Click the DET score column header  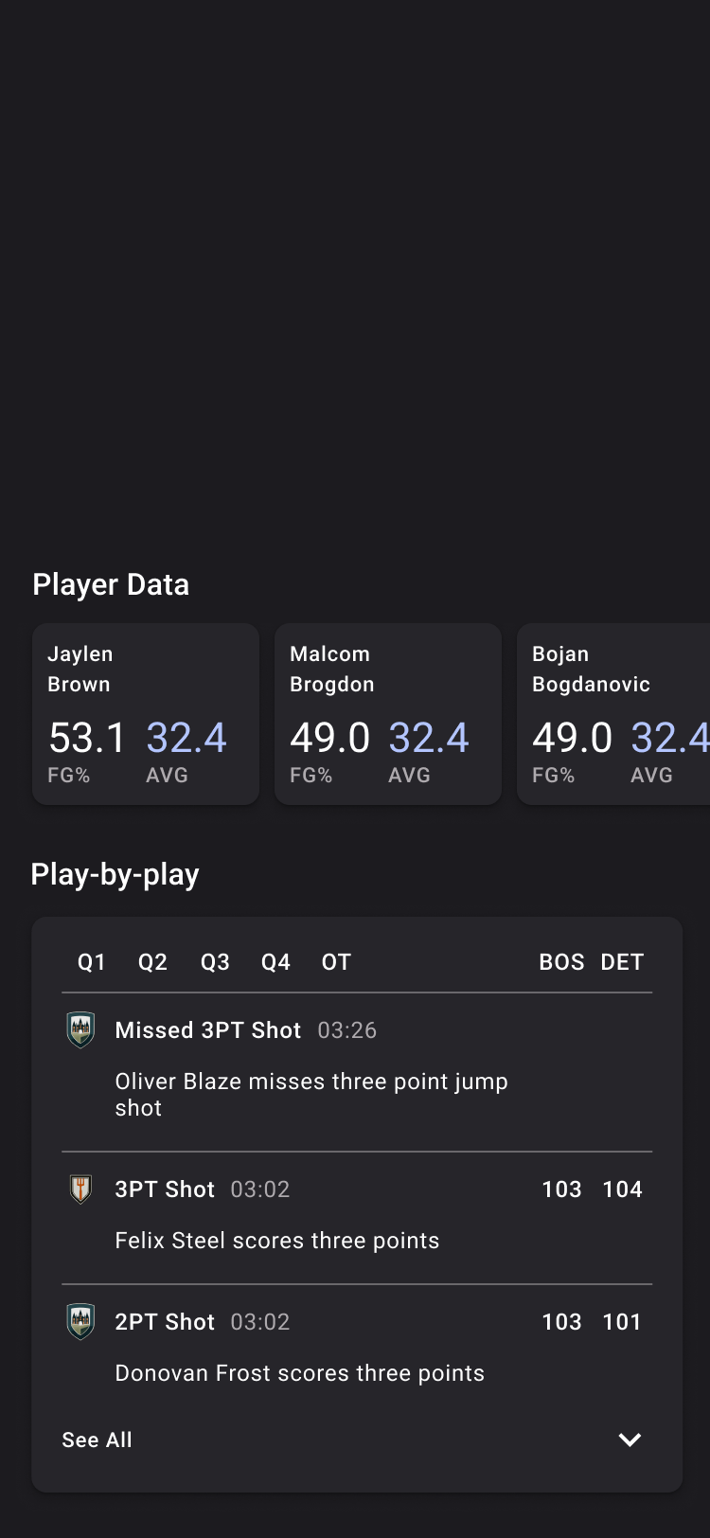622,962
